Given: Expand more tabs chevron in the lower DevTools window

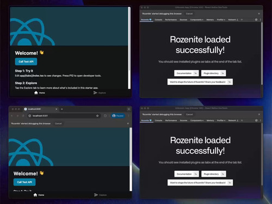Looking at the screenshot, I should (242, 120).
